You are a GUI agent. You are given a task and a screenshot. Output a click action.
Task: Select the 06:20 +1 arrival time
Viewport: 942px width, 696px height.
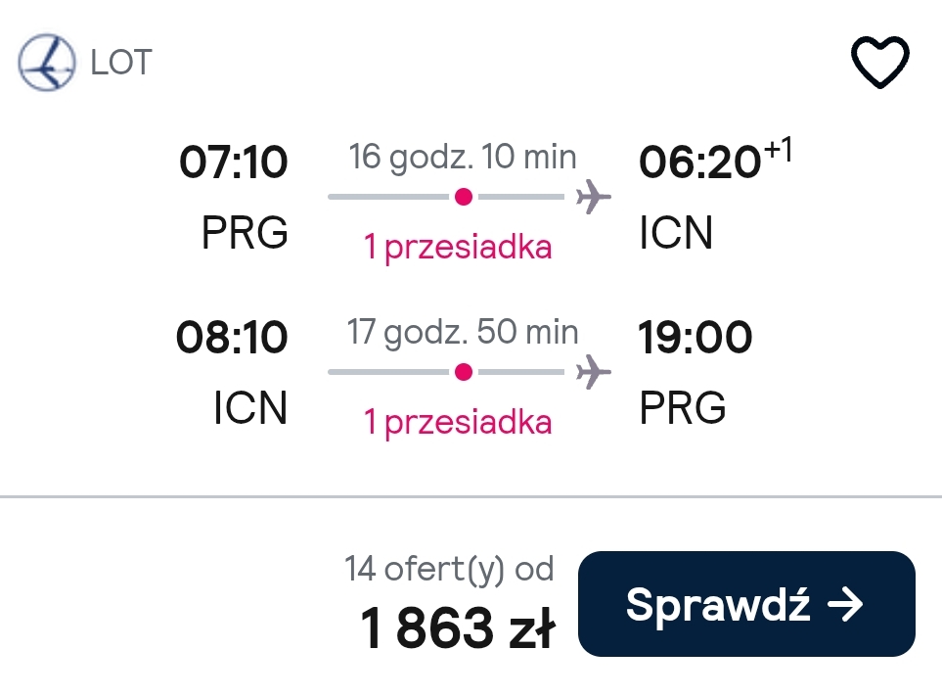(715, 160)
